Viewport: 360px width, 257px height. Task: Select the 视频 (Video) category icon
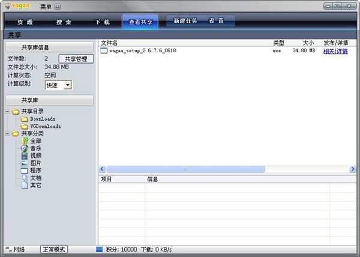point(25,156)
